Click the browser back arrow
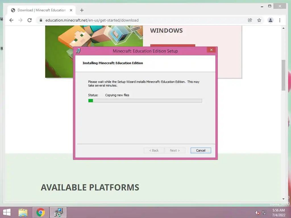Image resolution: width=291 pixels, height=218 pixels. pyautogui.click(x=11, y=20)
